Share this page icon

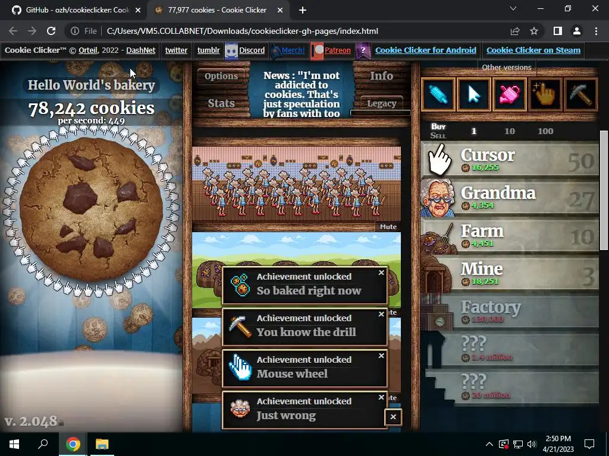click(515, 31)
